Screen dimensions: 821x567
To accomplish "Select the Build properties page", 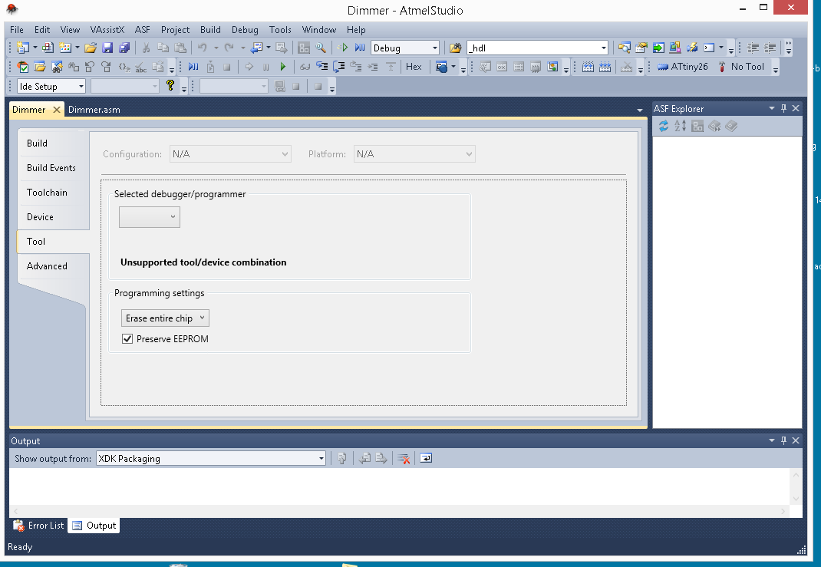I will point(37,143).
